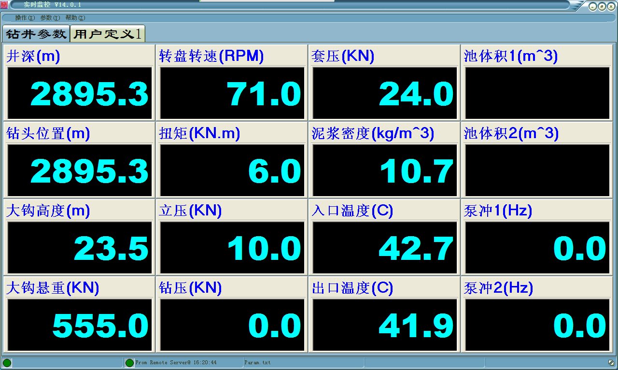Click the 实时监控 V14.0.1 title text
Screen dimensions: 618x370
(x=53, y=5)
